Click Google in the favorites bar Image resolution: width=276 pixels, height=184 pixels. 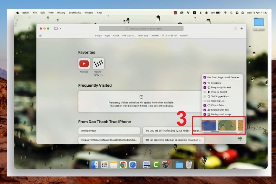[x=98, y=36]
